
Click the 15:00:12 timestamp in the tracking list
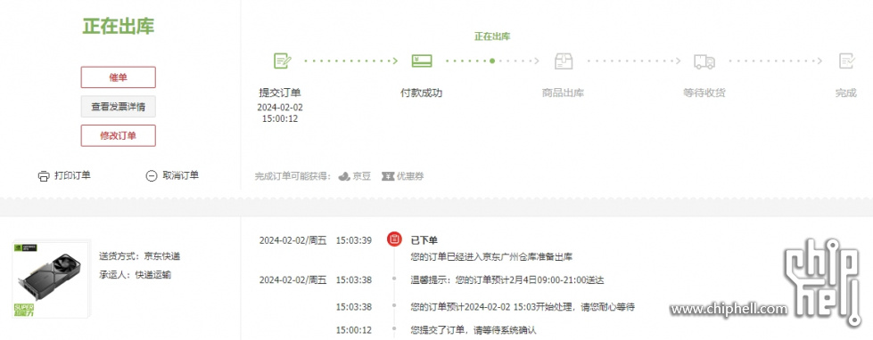click(353, 330)
